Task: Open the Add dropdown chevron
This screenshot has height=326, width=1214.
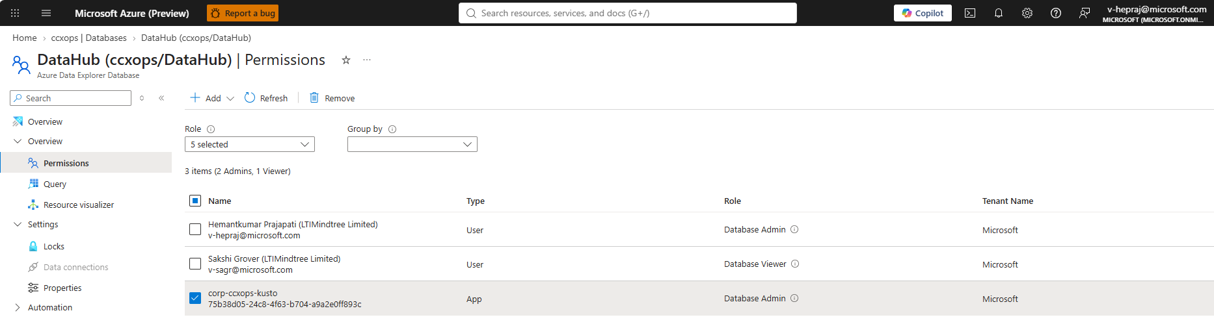Action: (x=230, y=99)
